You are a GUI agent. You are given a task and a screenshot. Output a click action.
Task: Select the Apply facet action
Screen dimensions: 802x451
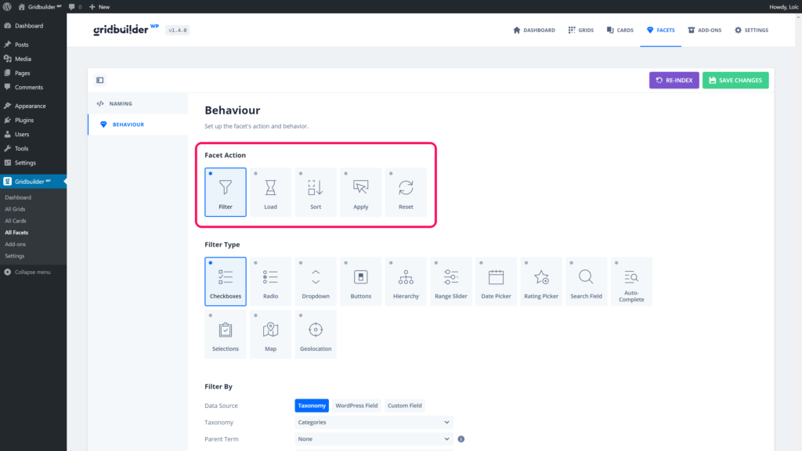[360, 192]
